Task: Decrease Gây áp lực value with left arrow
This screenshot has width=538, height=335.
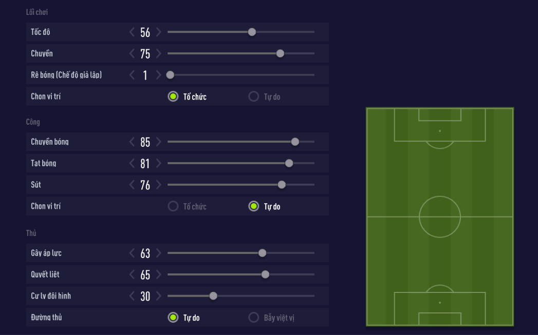Action: click(132, 253)
